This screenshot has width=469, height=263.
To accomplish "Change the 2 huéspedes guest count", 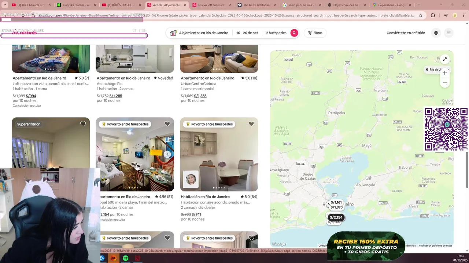I will [x=276, y=33].
